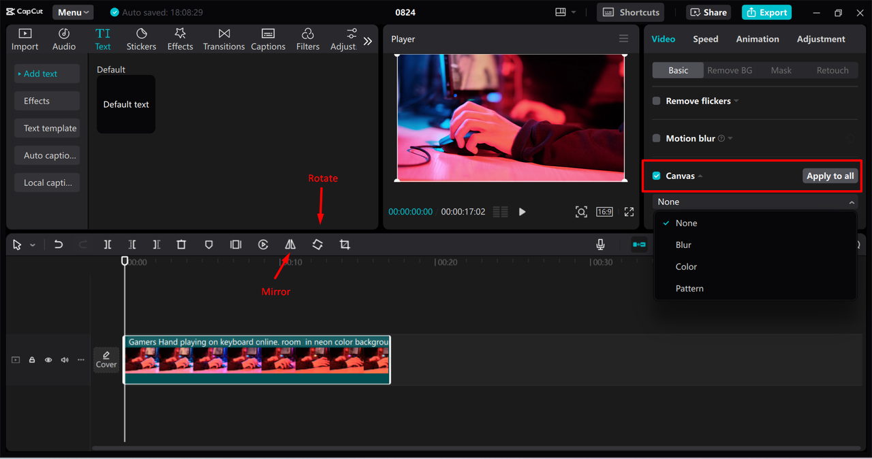The image size is (872, 459).
Task: Open the Player hamburger menu
Action: pyautogui.click(x=623, y=39)
